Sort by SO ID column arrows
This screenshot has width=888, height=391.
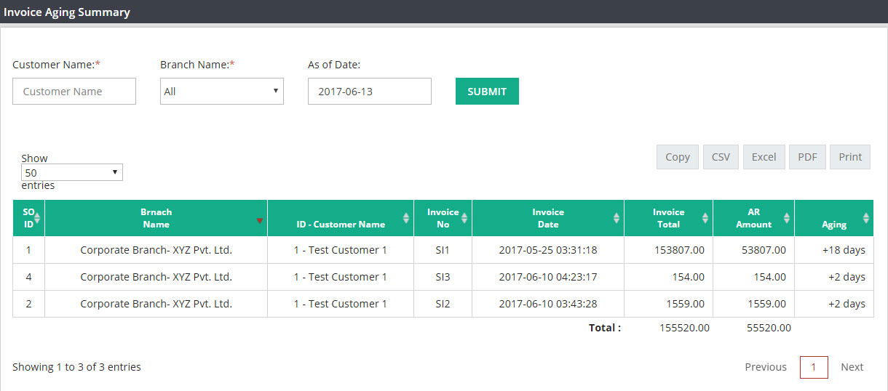click(37, 218)
